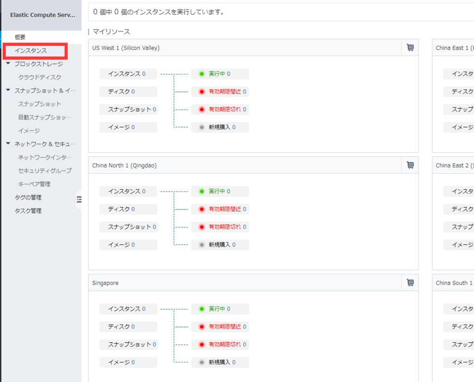Screen dimensions: 474x382
Task: Click インスタンス 0 under Singapore
Action: click(128, 308)
